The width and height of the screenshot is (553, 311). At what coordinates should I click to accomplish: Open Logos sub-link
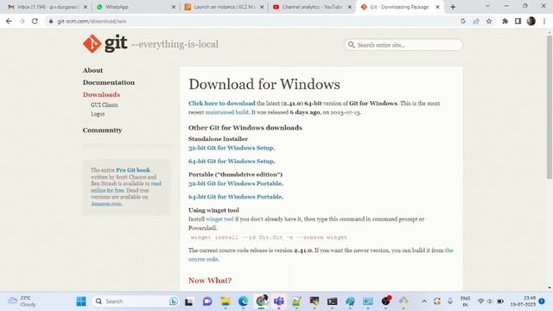98,114
